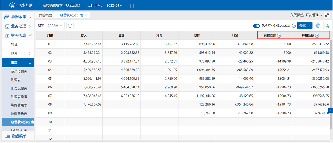Click the bookmark icon in top bar
The height and width of the screenshot is (143, 333).
pos(132,6)
